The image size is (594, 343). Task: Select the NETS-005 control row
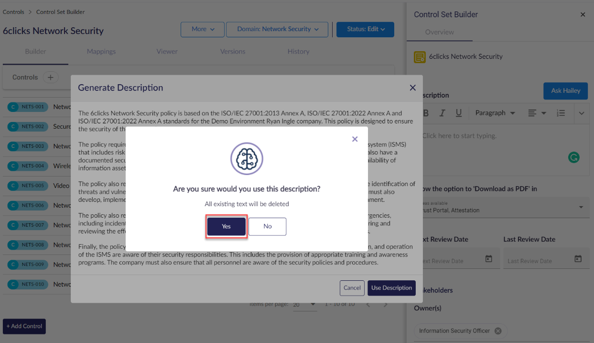[x=37, y=186]
